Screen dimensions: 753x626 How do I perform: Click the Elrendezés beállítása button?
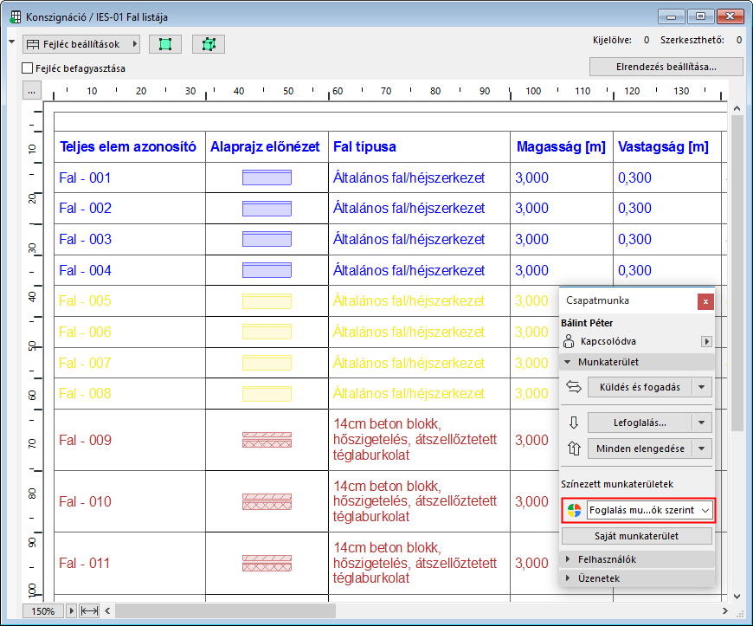click(665, 67)
